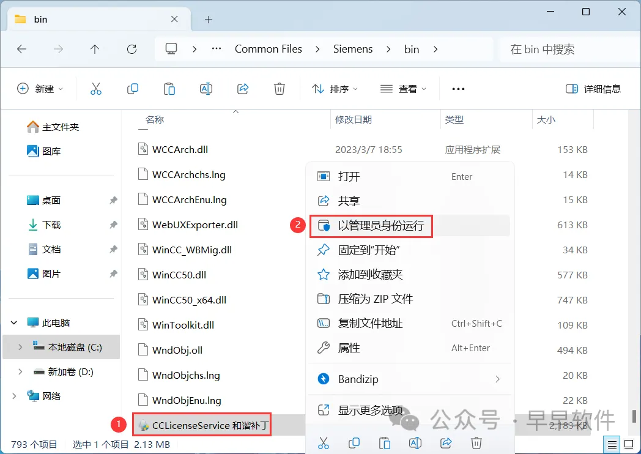Choose 共享 in the context menu
The width and height of the screenshot is (641, 454).
[x=410, y=201]
